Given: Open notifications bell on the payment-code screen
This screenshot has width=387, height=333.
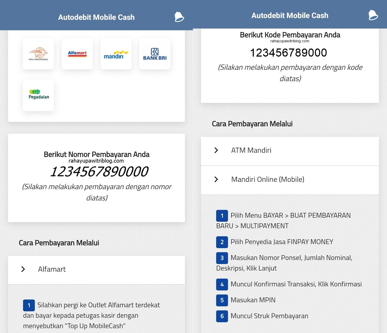Looking at the screenshot, I should tap(373, 15).
